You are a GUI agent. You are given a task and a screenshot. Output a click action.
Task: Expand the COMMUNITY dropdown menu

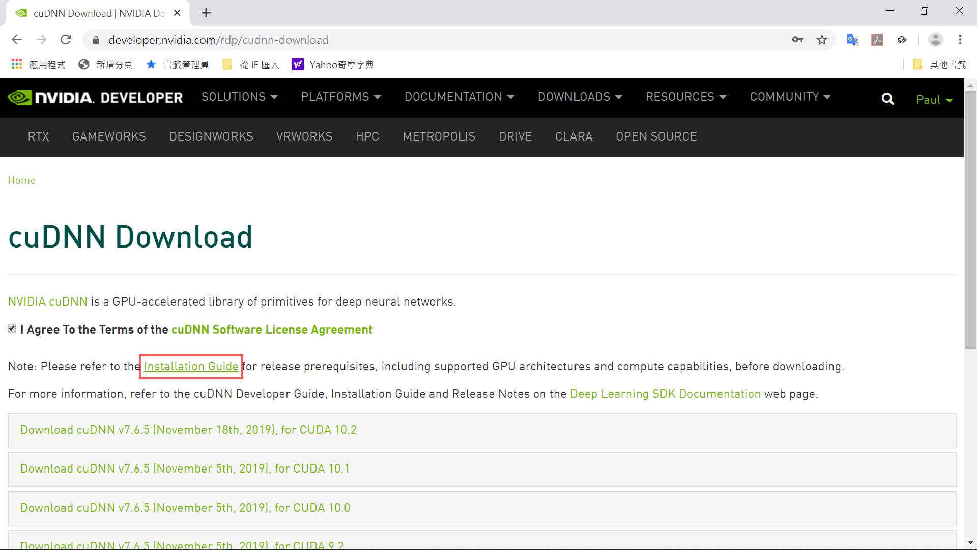click(790, 97)
